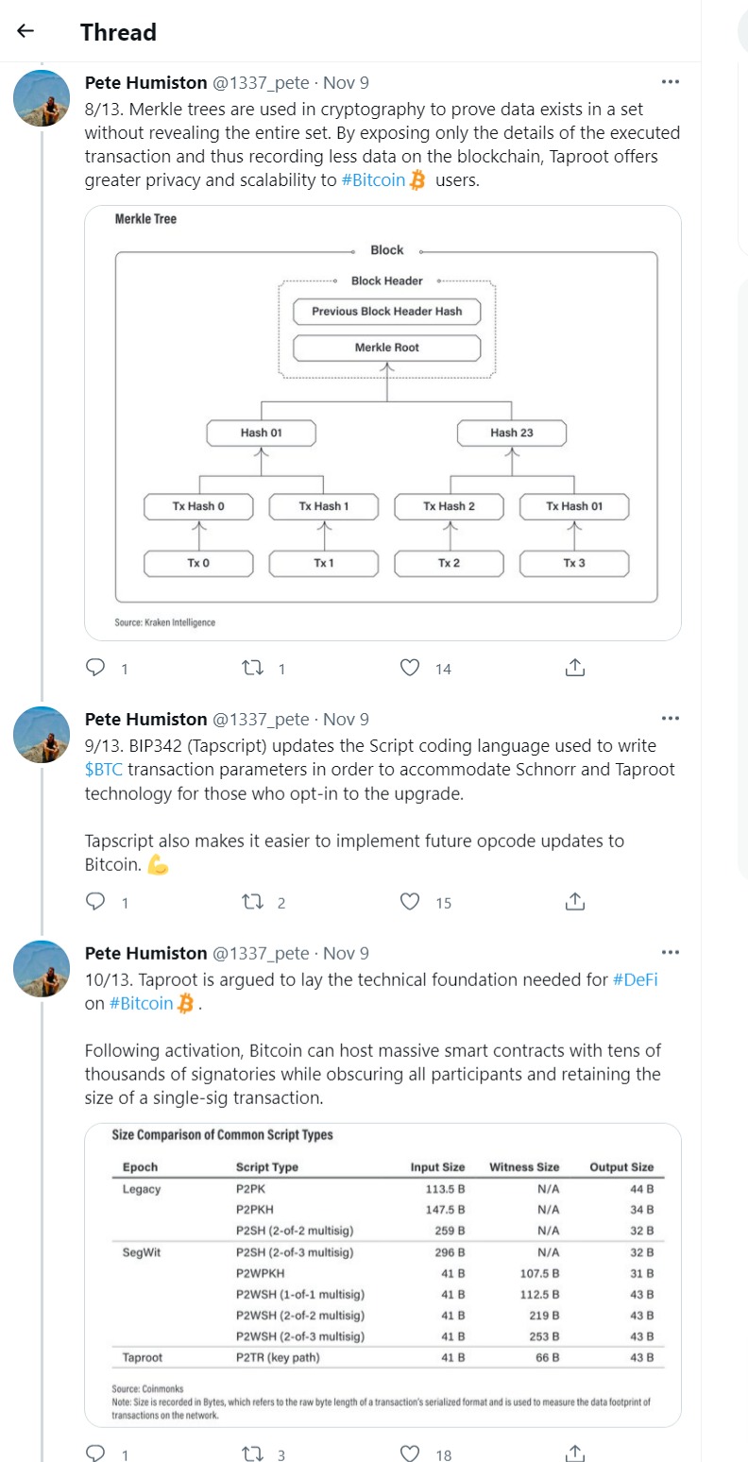The width and height of the screenshot is (748, 1462).
Task: Share the 8/13 Merkle tree tweet
Action: click(x=574, y=668)
